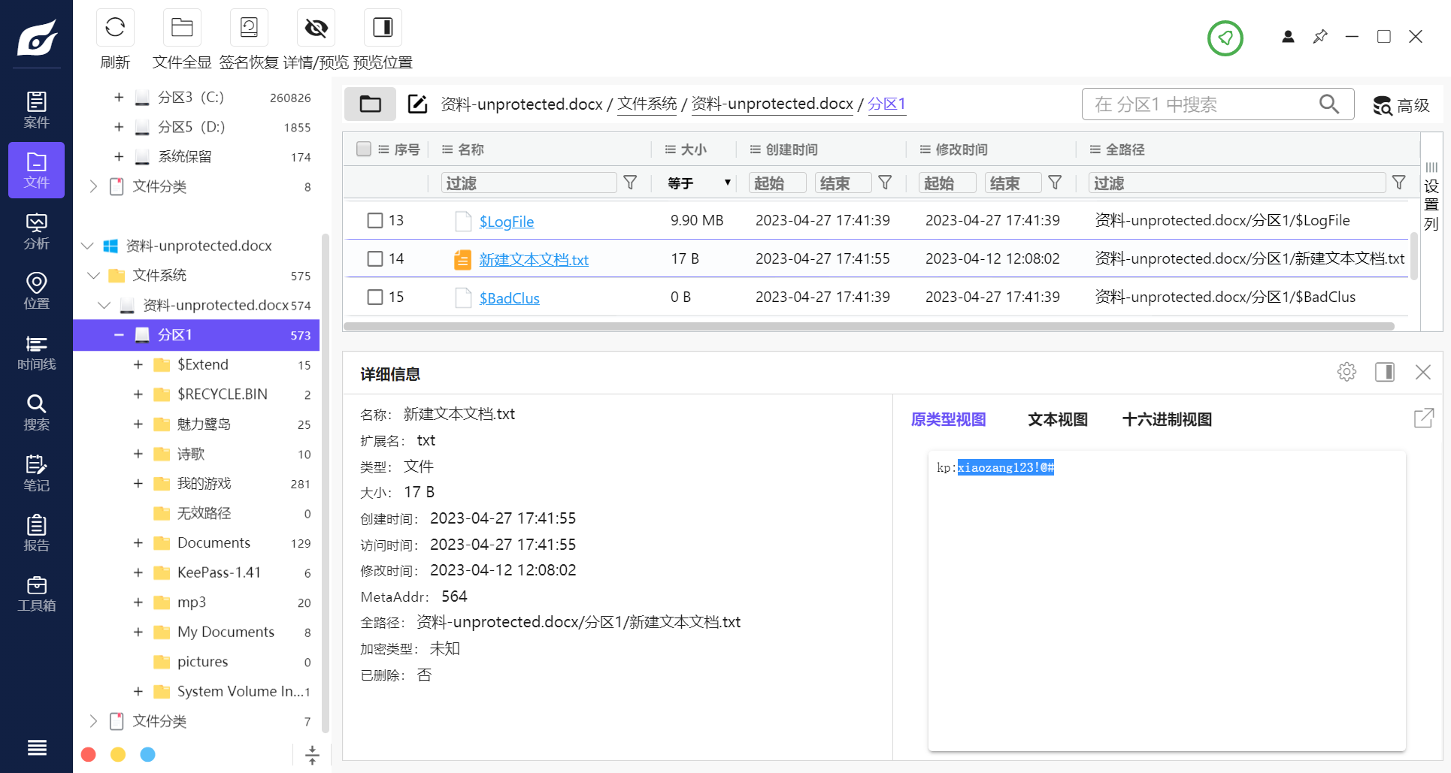1451x773 pixels.
Task: Open the $LogFile file link
Action: [x=507, y=222]
